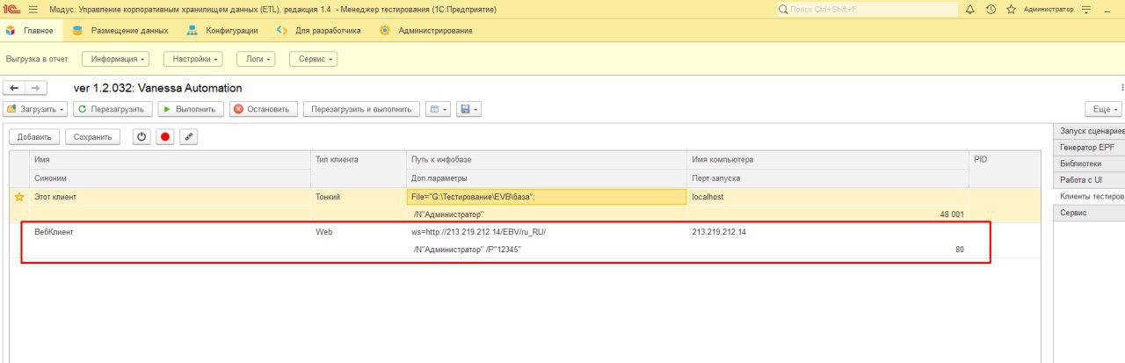Expand the Логи dropdown

click(256, 59)
